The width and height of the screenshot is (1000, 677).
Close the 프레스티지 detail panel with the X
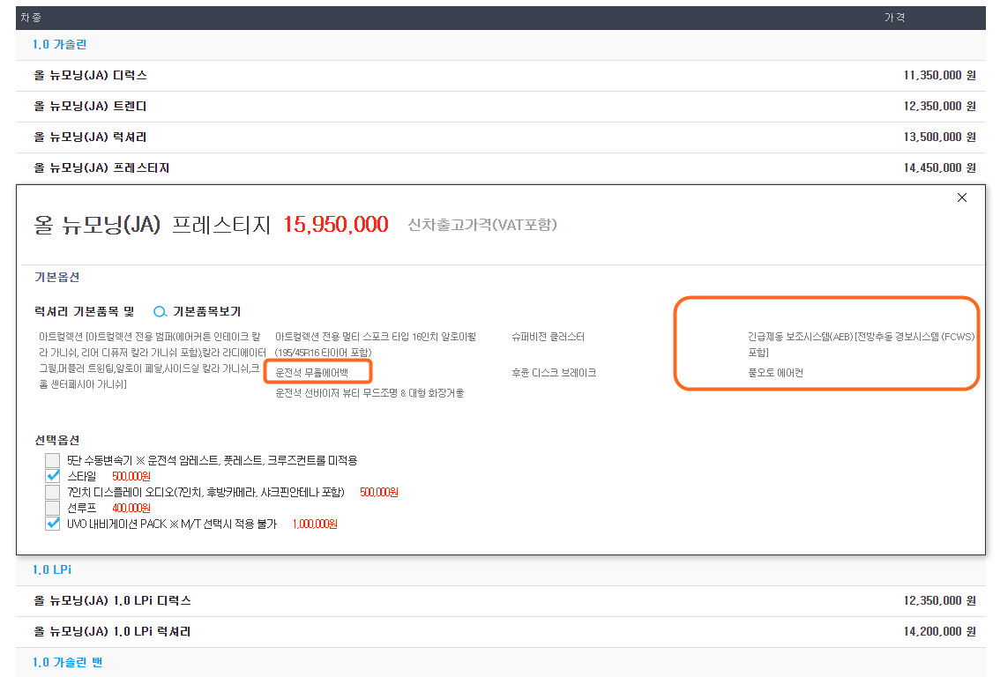click(x=962, y=197)
